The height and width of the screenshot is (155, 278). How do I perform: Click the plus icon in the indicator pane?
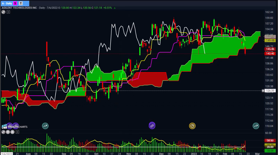[17, 132]
